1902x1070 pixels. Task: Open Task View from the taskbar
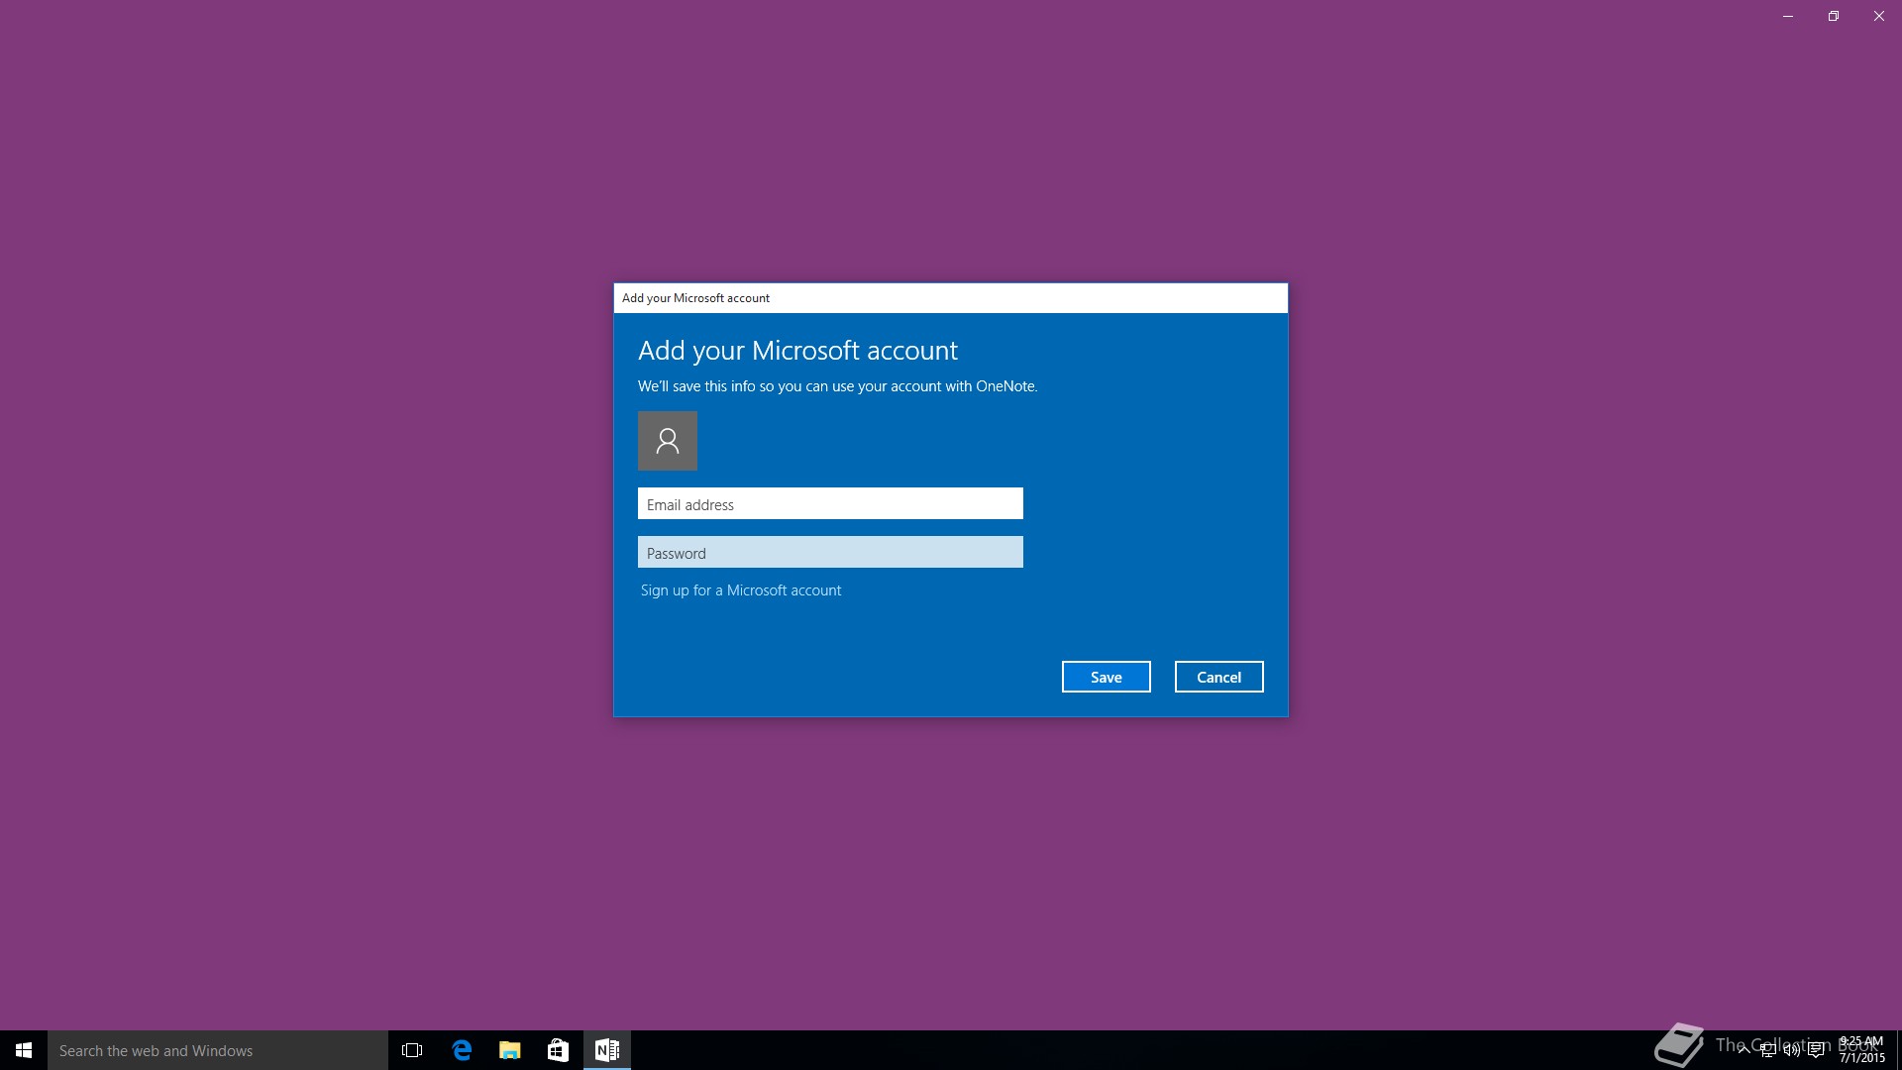click(412, 1050)
